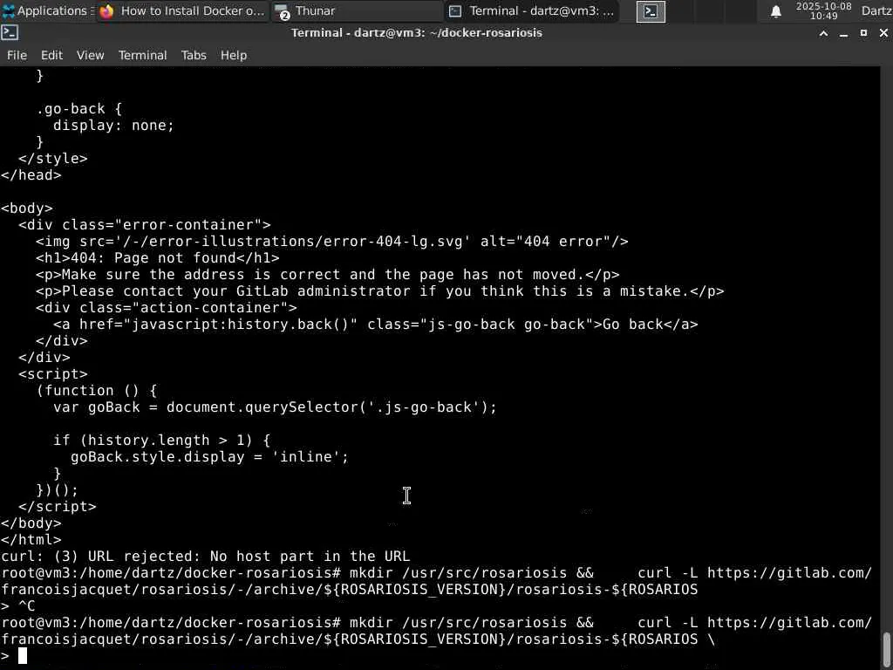Viewport: 893px width, 670px height.
Task: Click the terminal vertical scrollbar handle
Action: 887,647
